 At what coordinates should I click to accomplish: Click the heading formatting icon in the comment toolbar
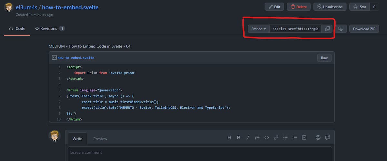point(229,138)
